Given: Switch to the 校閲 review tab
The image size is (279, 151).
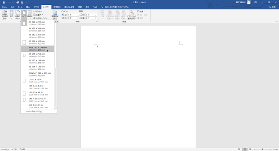Looking at the screenshot, I should pyautogui.click(x=80, y=7).
